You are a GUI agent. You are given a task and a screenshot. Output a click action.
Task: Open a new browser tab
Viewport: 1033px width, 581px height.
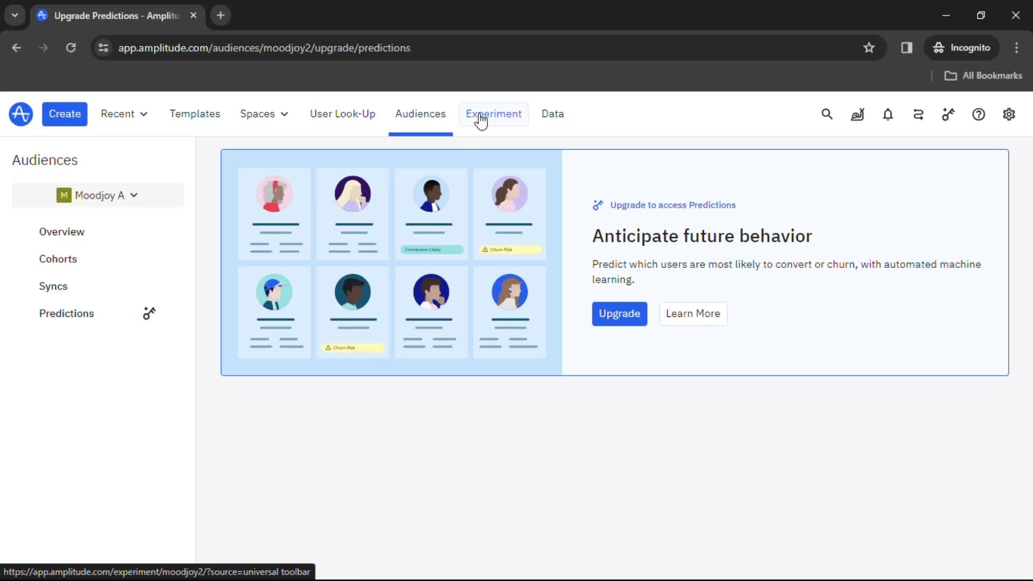pos(221,16)
